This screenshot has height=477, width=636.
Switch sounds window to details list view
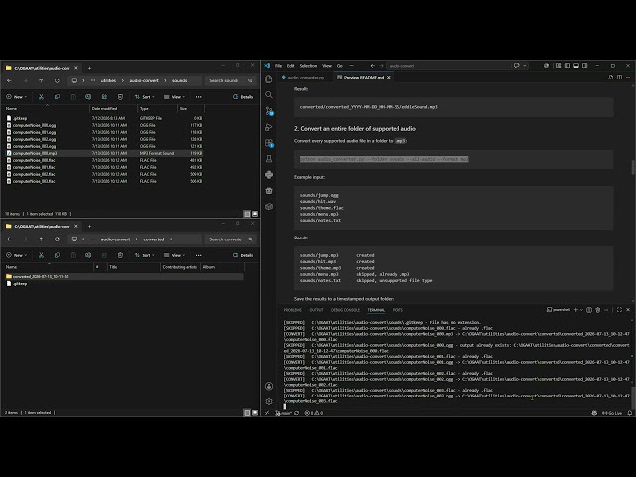point(247,214)
